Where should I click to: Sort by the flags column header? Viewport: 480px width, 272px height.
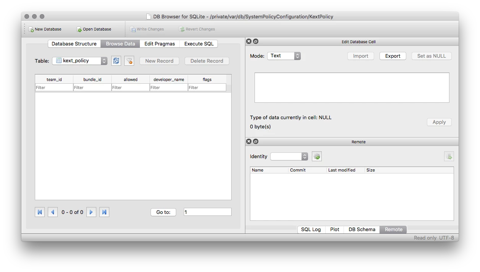207,79
